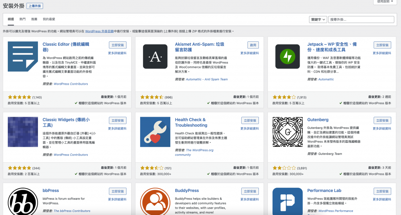This screenshot has width=401, height=215.
Task: Open the 我的最愛 favorites tab
Action: point(49,19)
